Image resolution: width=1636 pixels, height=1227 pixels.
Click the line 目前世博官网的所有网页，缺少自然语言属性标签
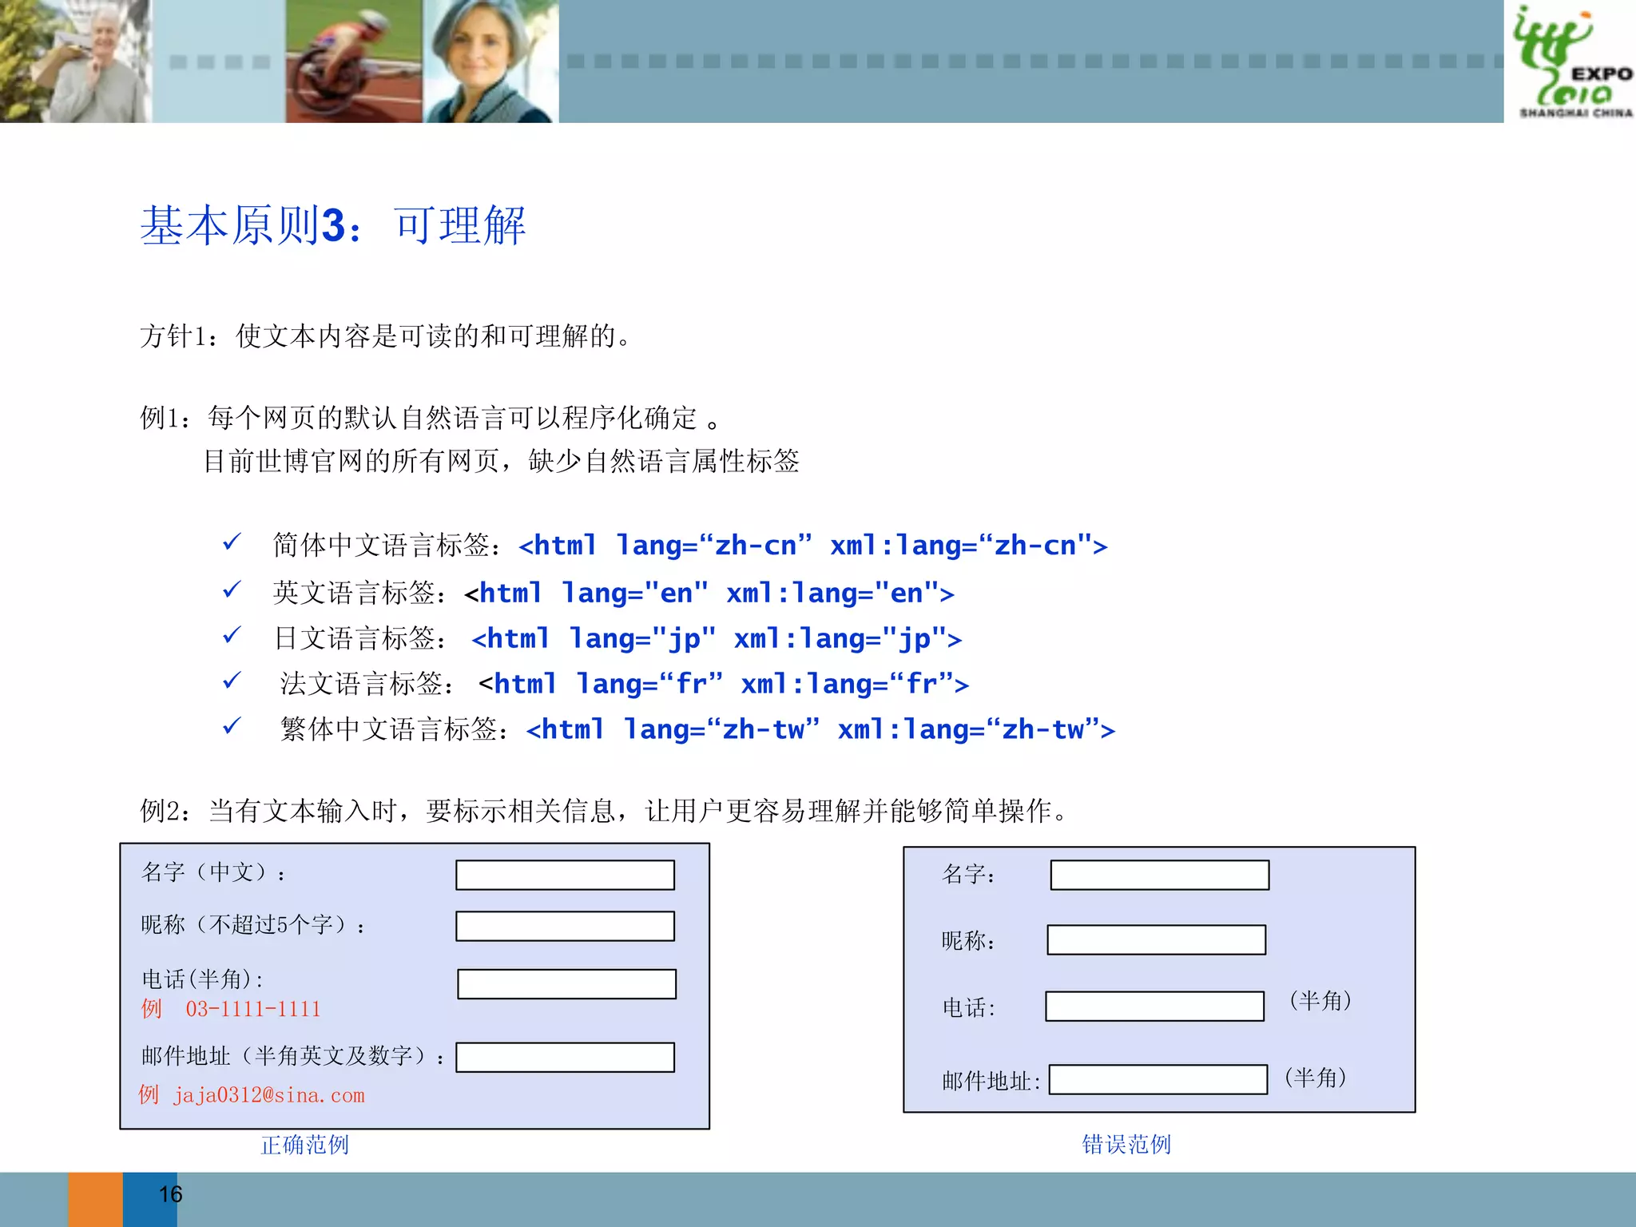coord(502,461)
